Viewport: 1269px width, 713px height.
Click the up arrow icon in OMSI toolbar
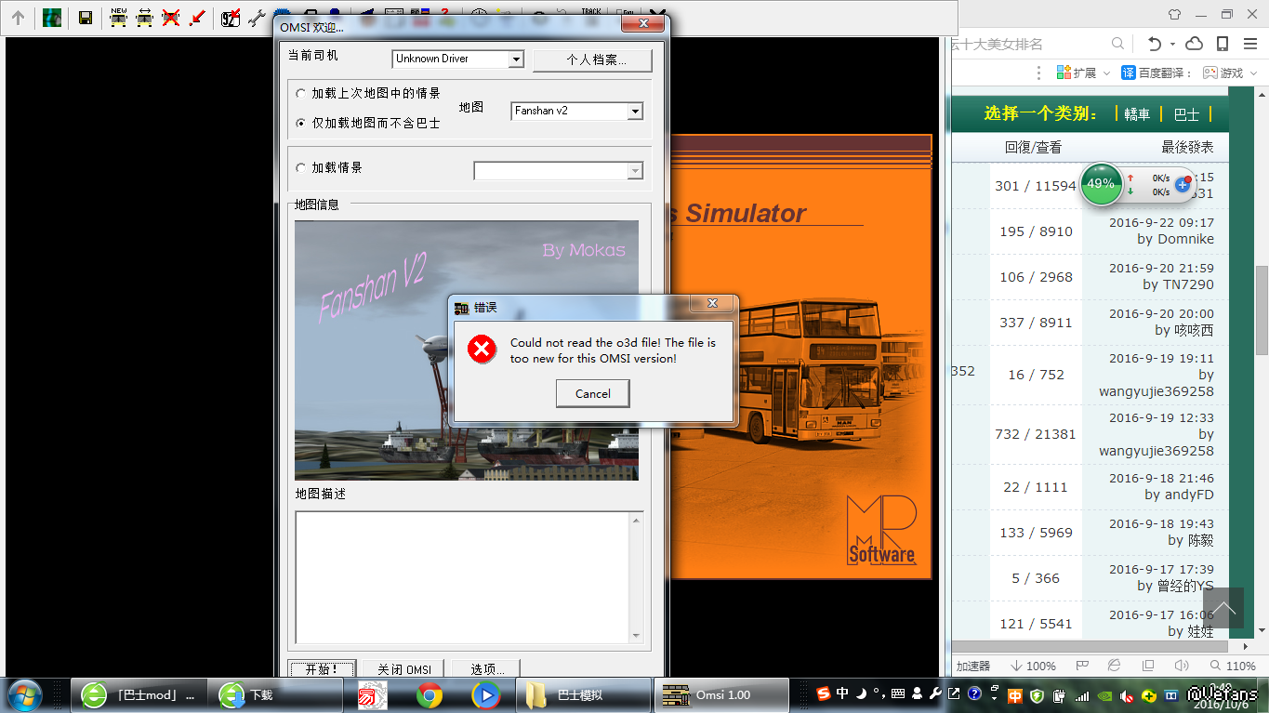(x=18, y=18)
